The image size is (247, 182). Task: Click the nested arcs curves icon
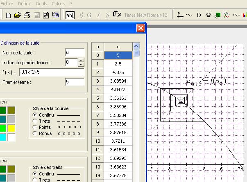coord(208,15)
